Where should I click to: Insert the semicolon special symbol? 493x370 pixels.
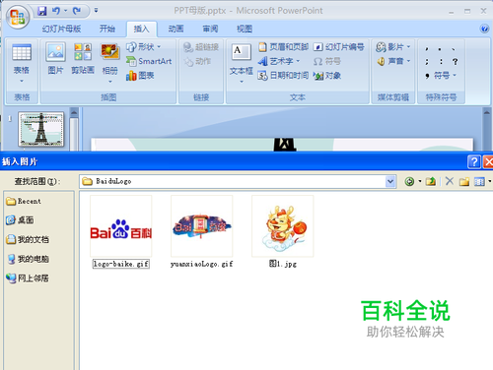(427, 61)
